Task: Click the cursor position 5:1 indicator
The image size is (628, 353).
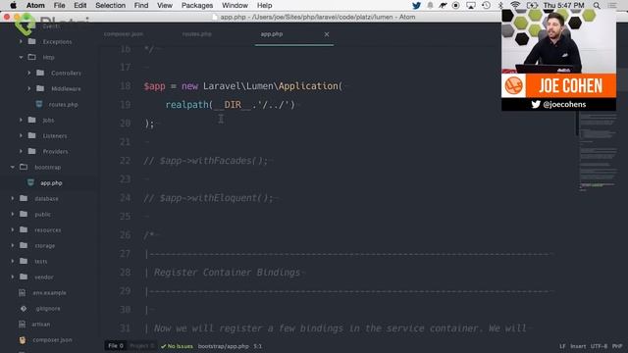Action: pos(257,346)
